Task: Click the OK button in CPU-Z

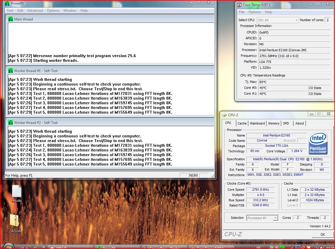Action: pyautogui.click(x=323, y=235)
